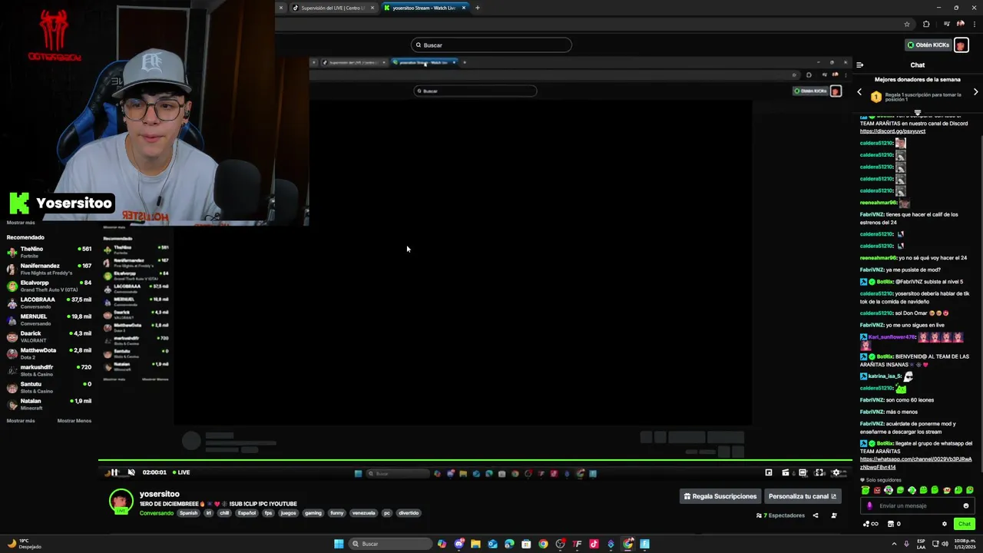The image size is (983, 553).
Task: Switch to yosersitoo Stream browser tab
Action: coord(424,8)
